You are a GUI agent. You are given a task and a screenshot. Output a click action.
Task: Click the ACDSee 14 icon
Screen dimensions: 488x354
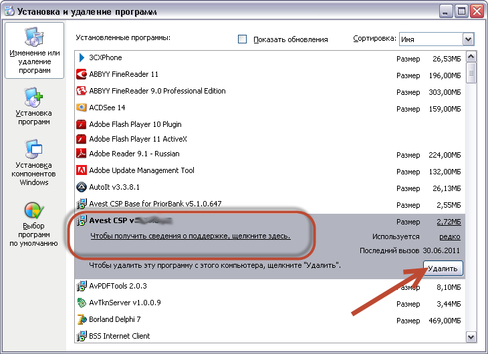coord(82,107)
